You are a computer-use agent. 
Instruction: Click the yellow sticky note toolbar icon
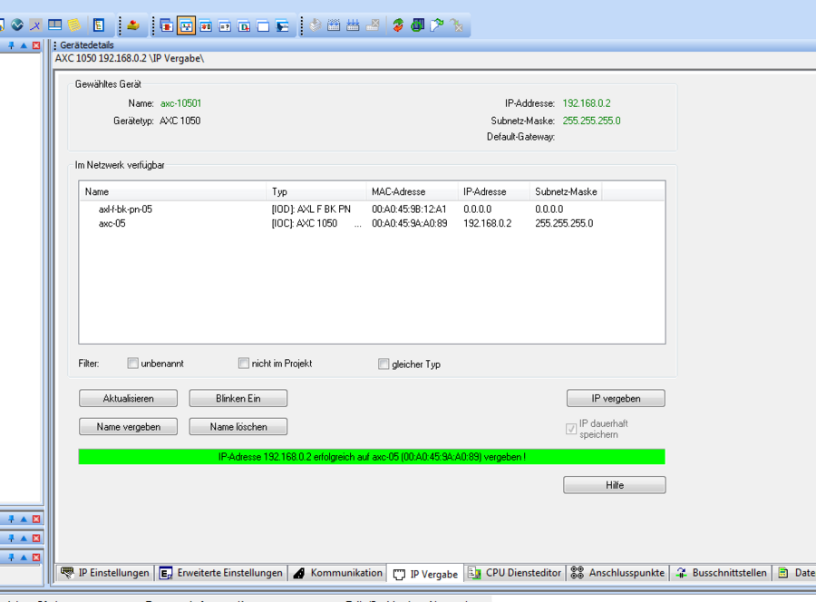click(74, 25)
